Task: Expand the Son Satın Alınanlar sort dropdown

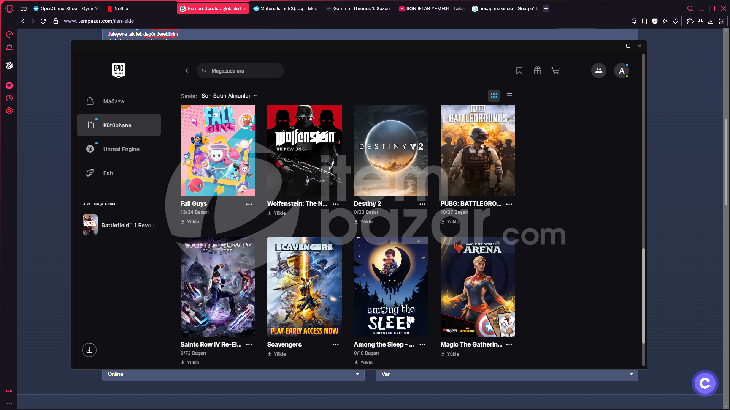Action: pyautogui.click(x=230, y=96)
